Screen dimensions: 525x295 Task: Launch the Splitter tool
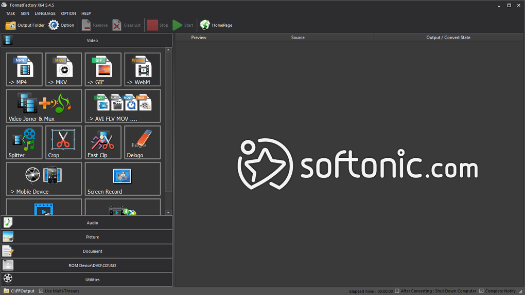pyautogui.click(x=24, y=142)
